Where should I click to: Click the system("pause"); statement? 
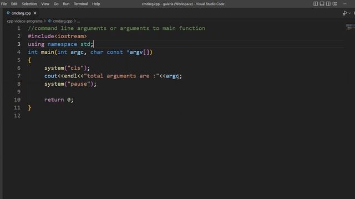(x=70, y=83)
